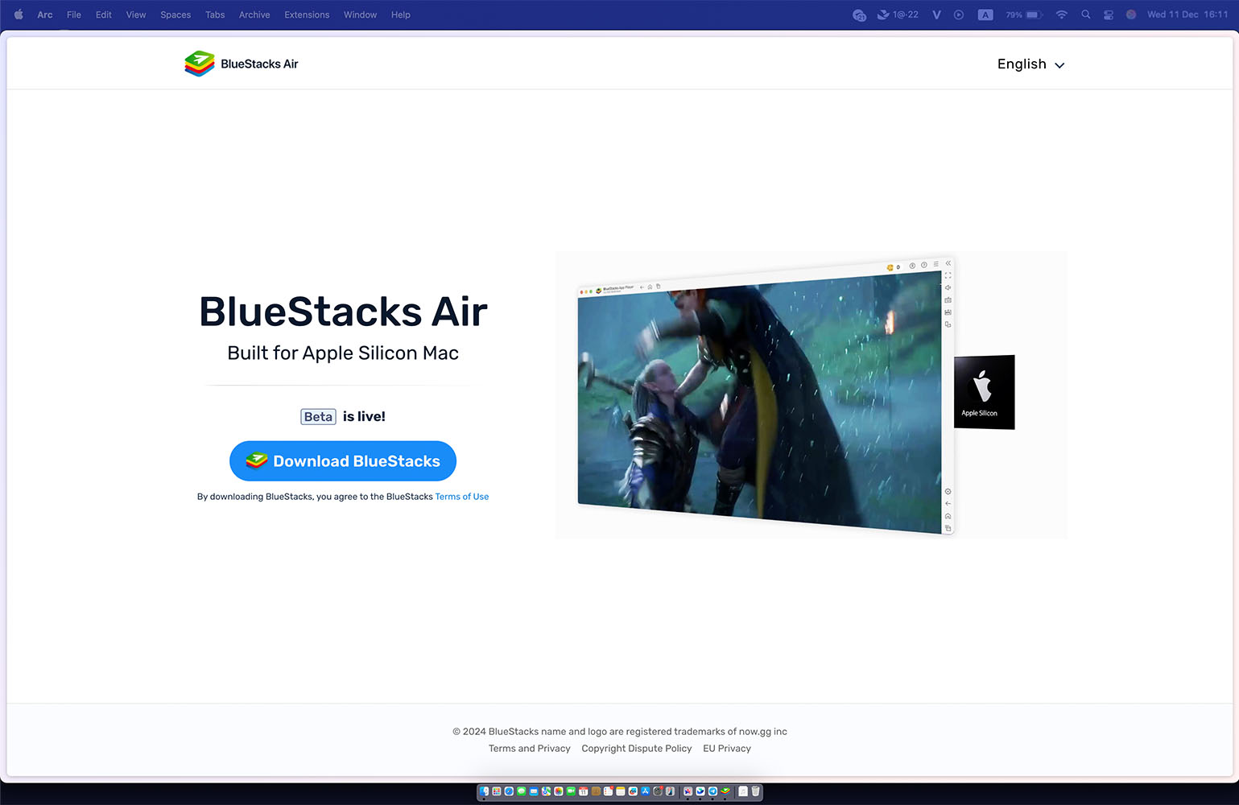This screenshot has height=805, width=1239.
Task: Open the Apple menu
Action: point(19,14)
